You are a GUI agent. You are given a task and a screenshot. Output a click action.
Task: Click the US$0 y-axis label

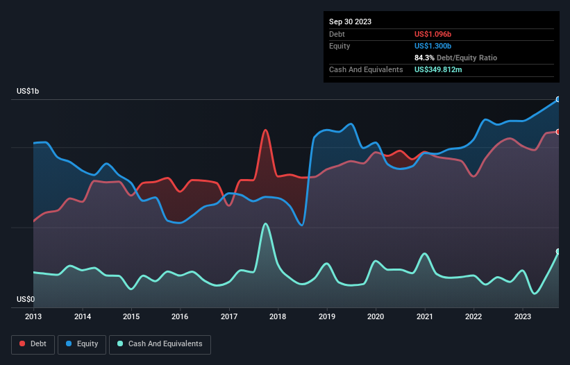pyautogui.click(x=26, y=299)
